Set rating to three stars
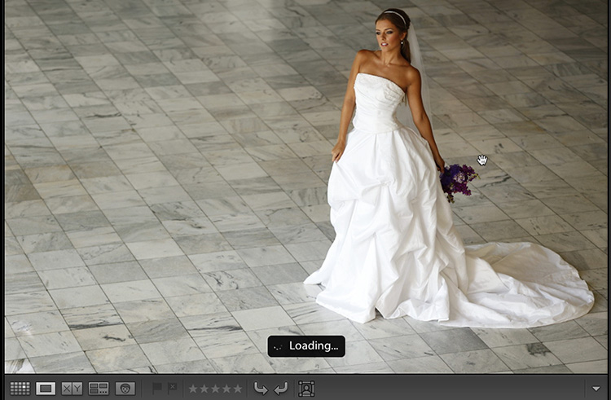The image size is (611, 400). (215, 389)
